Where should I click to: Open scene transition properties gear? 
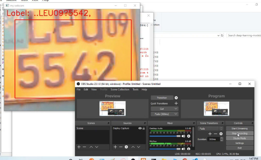[x=221, y=134]
